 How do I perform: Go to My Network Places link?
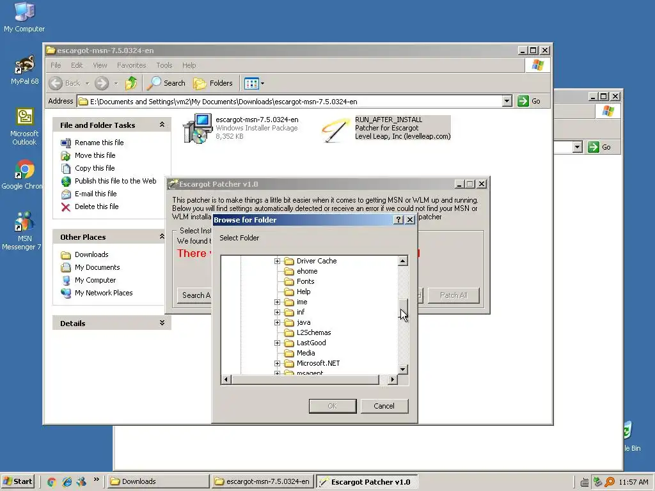104,293
